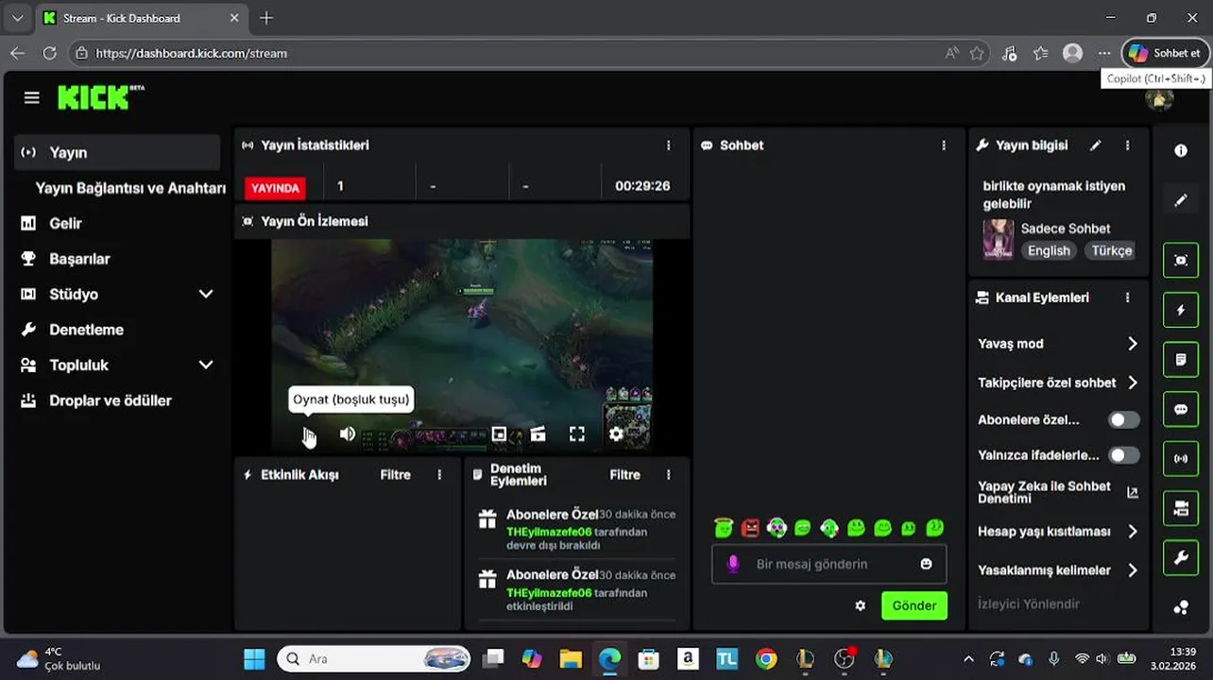Click the green Gönder button
1213x680 pixels.
point(914,605)
